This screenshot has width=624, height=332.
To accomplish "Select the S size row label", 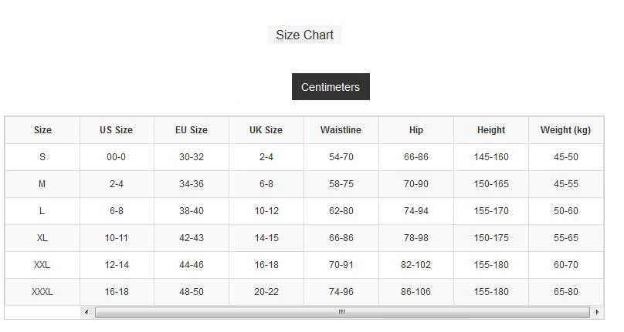I will 42,157.
